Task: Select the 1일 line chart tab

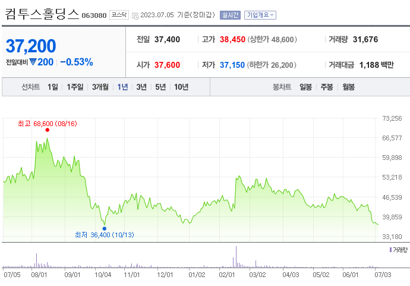Action: click(52, 87)
